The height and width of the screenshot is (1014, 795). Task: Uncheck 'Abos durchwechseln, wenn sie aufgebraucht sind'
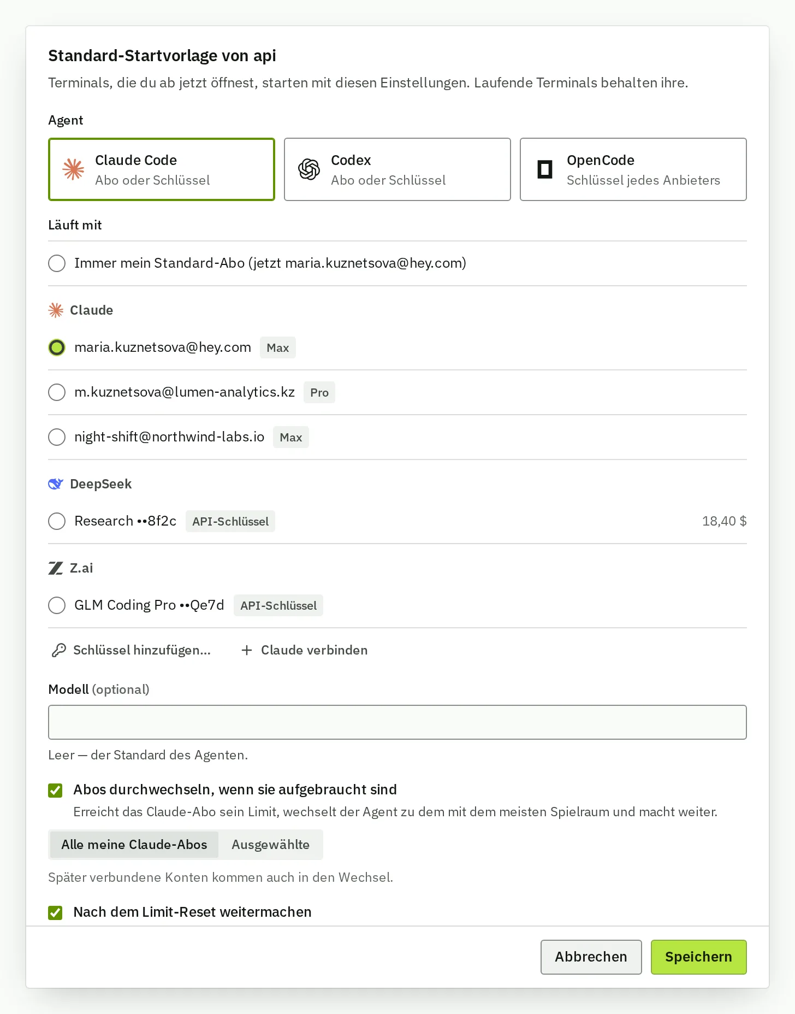click(55, 790)
